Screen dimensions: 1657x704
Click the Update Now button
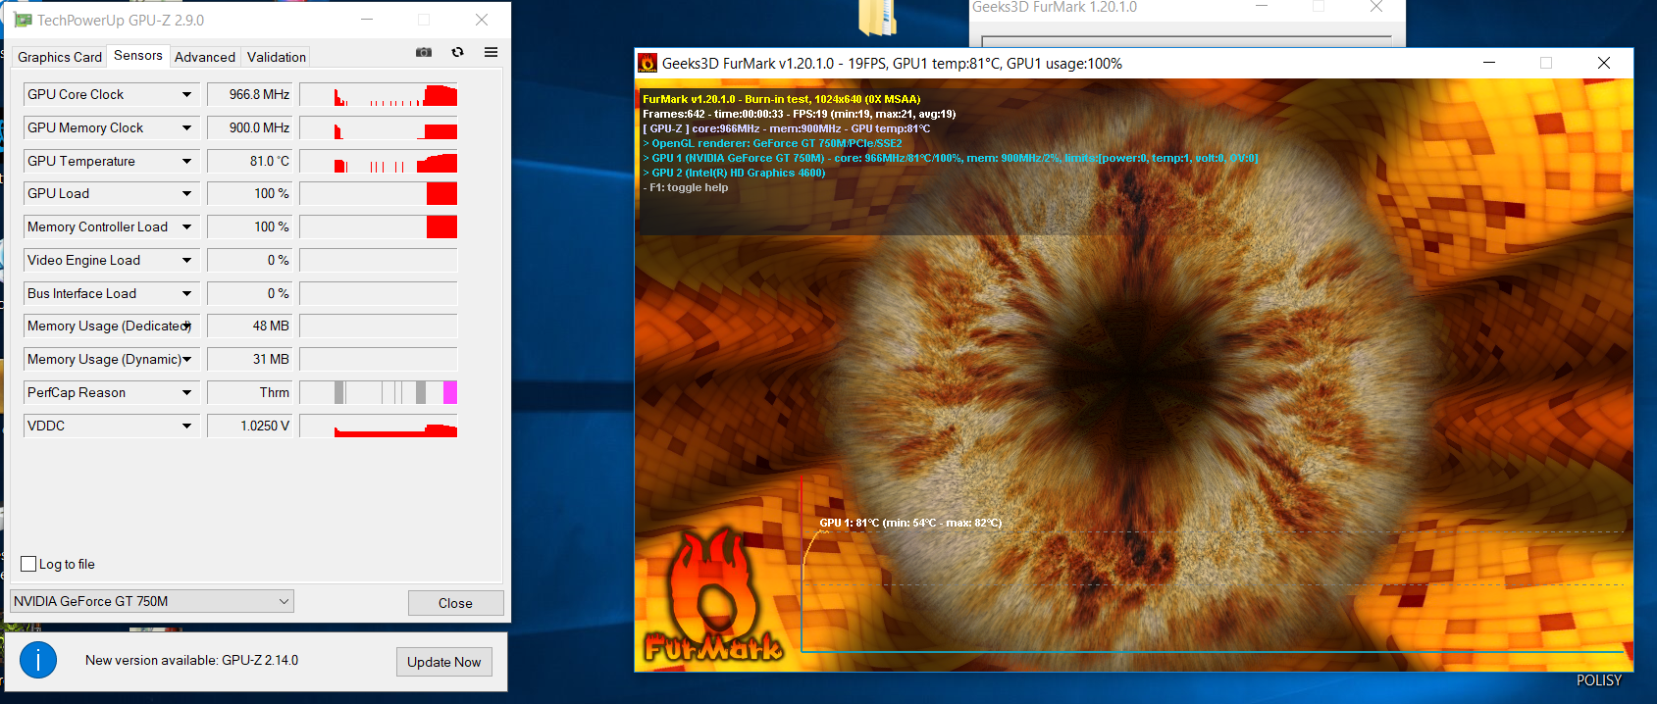444,662
